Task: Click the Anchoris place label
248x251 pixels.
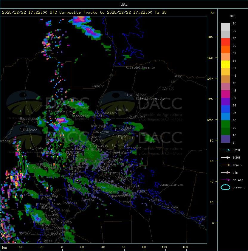Action: 70,203
